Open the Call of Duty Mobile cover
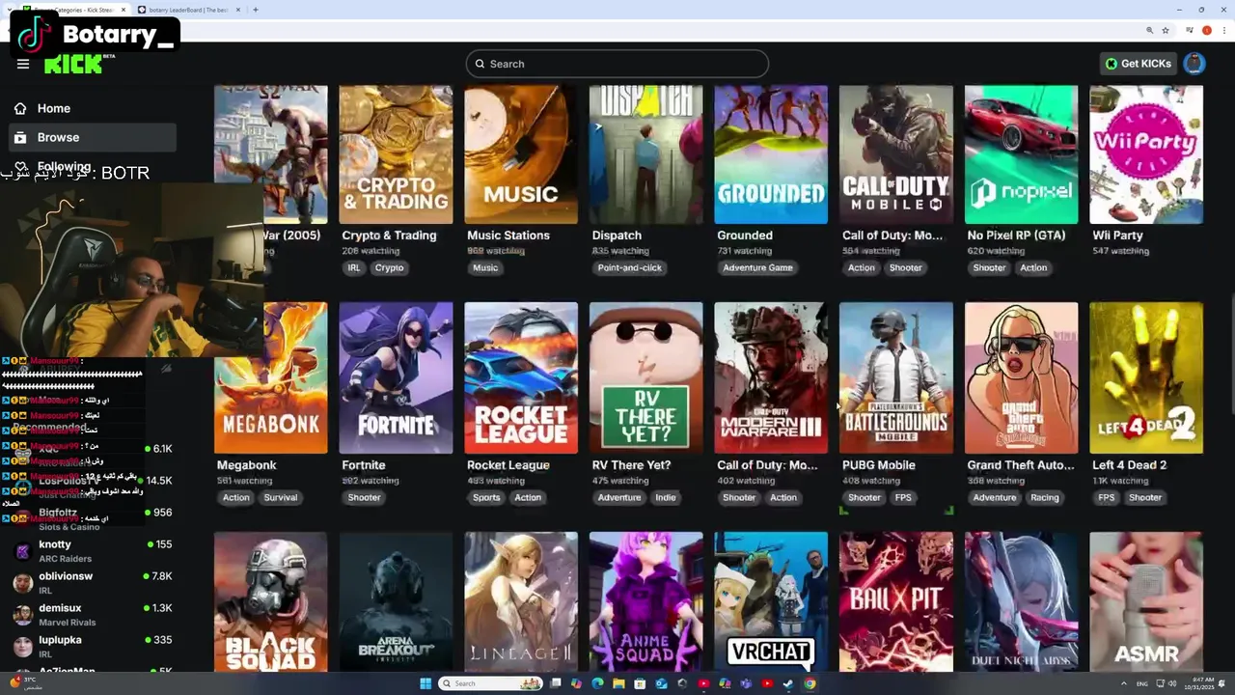This screenshot has width=1235, height=695. pyautogui.click(x=896, y=154)
